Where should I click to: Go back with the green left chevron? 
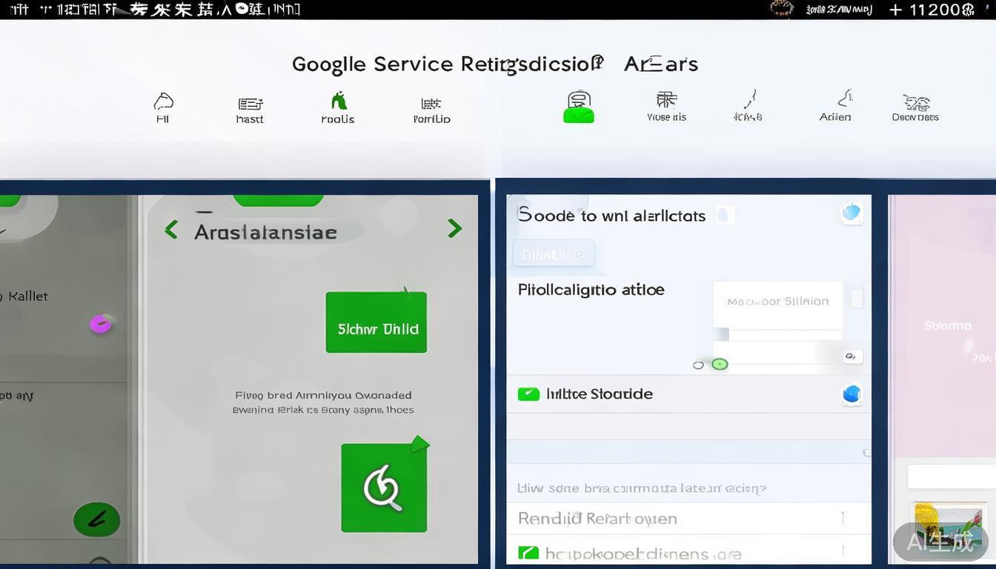(x=171, y=230)
